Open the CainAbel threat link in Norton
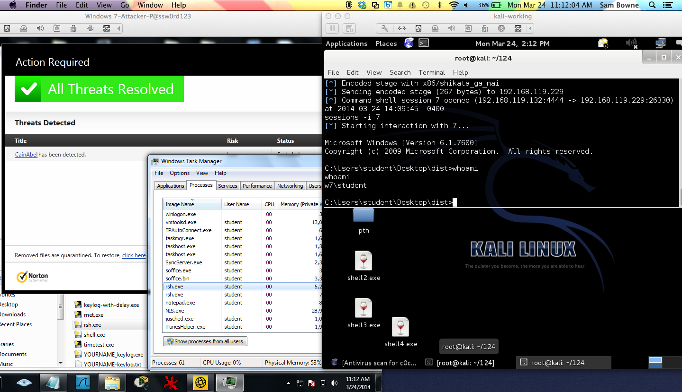The height and width of the screenshot is (392, 682). [26, 155]
